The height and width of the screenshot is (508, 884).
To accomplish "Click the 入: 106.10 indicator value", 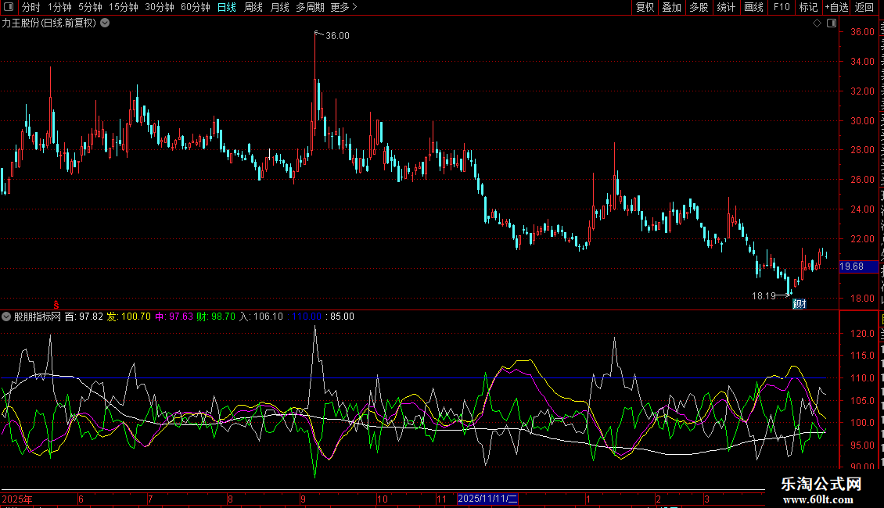I will (261, 317).
